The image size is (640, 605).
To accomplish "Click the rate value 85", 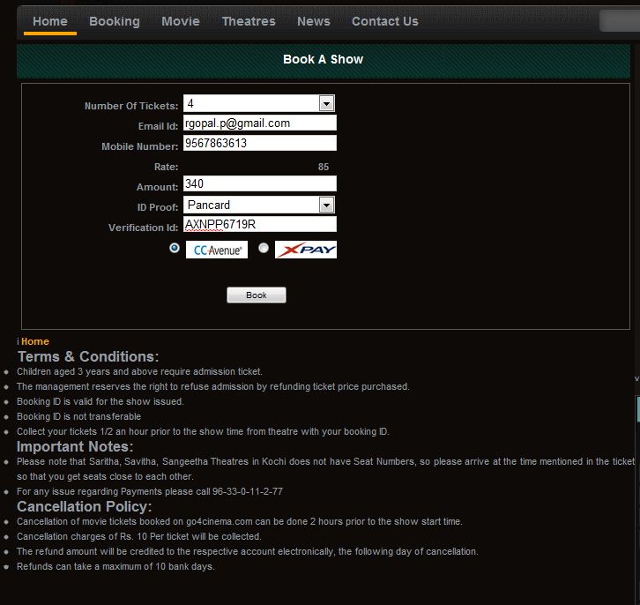I will tap(324, 167).
